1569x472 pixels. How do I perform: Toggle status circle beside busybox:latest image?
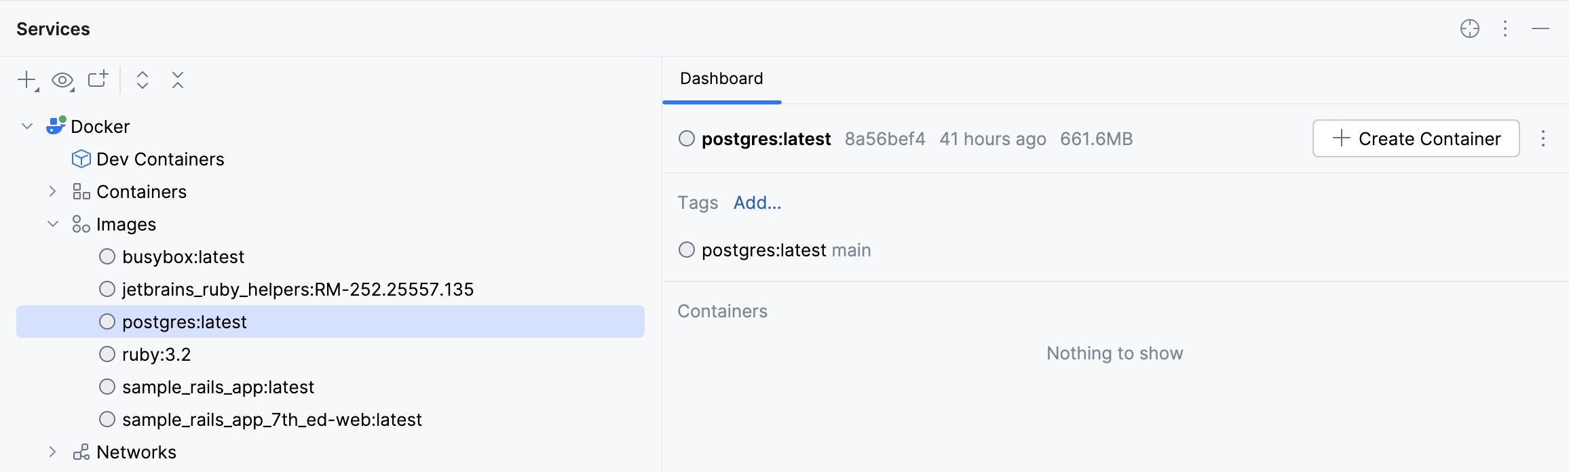pyautogui.click(x=107, y=256)
